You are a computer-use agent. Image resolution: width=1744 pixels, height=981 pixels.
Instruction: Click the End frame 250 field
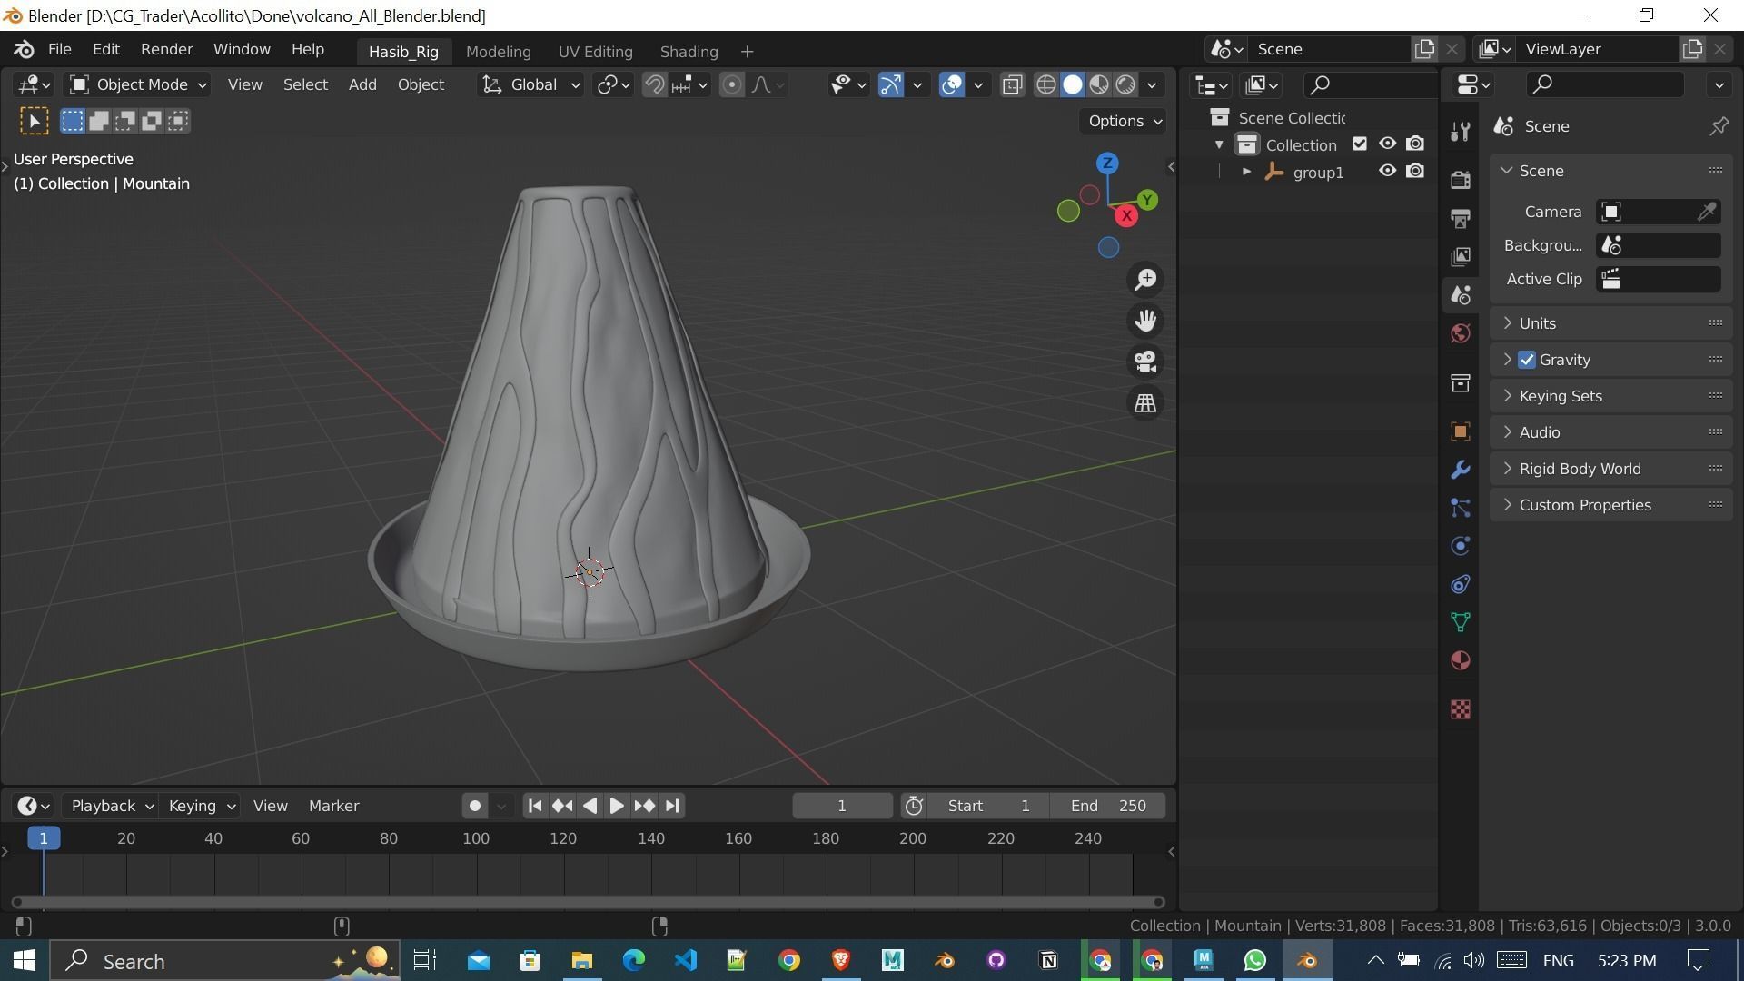(x=1107, y=806)
